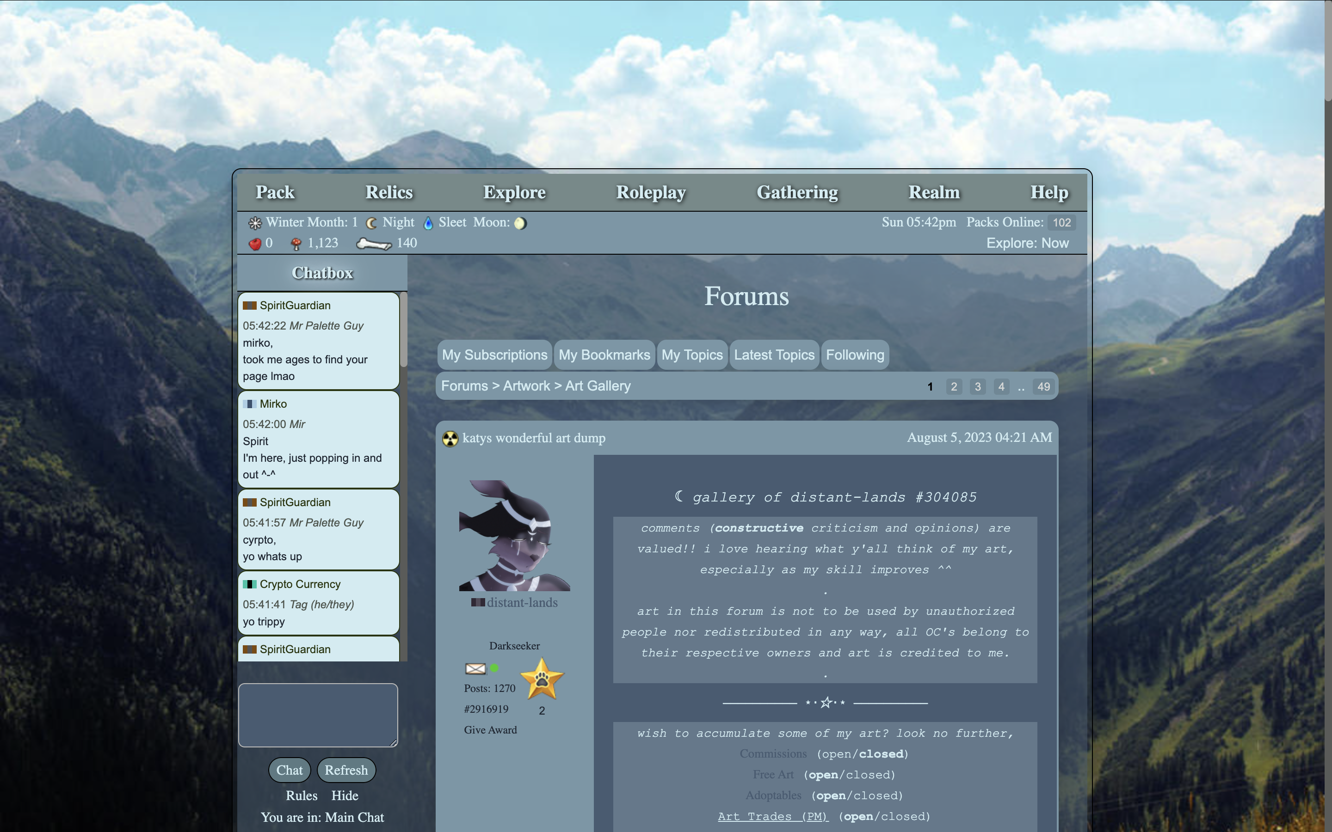1332x832 pixels.
Task: Click the mushroom currency icon
Action: point(296,244)
